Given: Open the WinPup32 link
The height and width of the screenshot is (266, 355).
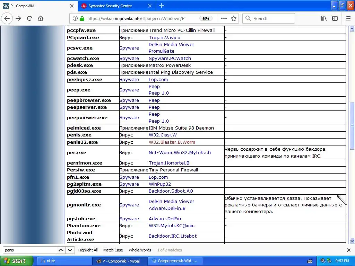Looking at the screenshot, I should tap(159, 184).
